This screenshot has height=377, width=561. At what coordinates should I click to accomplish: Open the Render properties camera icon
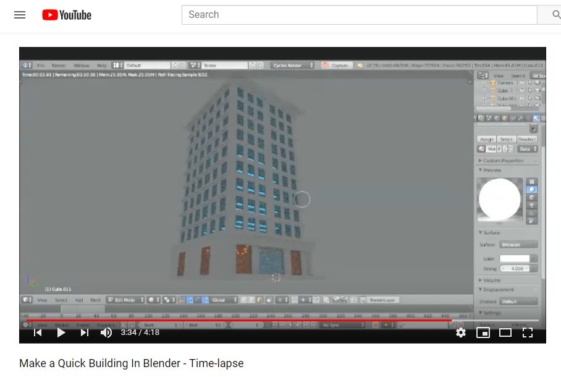point(481,117)
